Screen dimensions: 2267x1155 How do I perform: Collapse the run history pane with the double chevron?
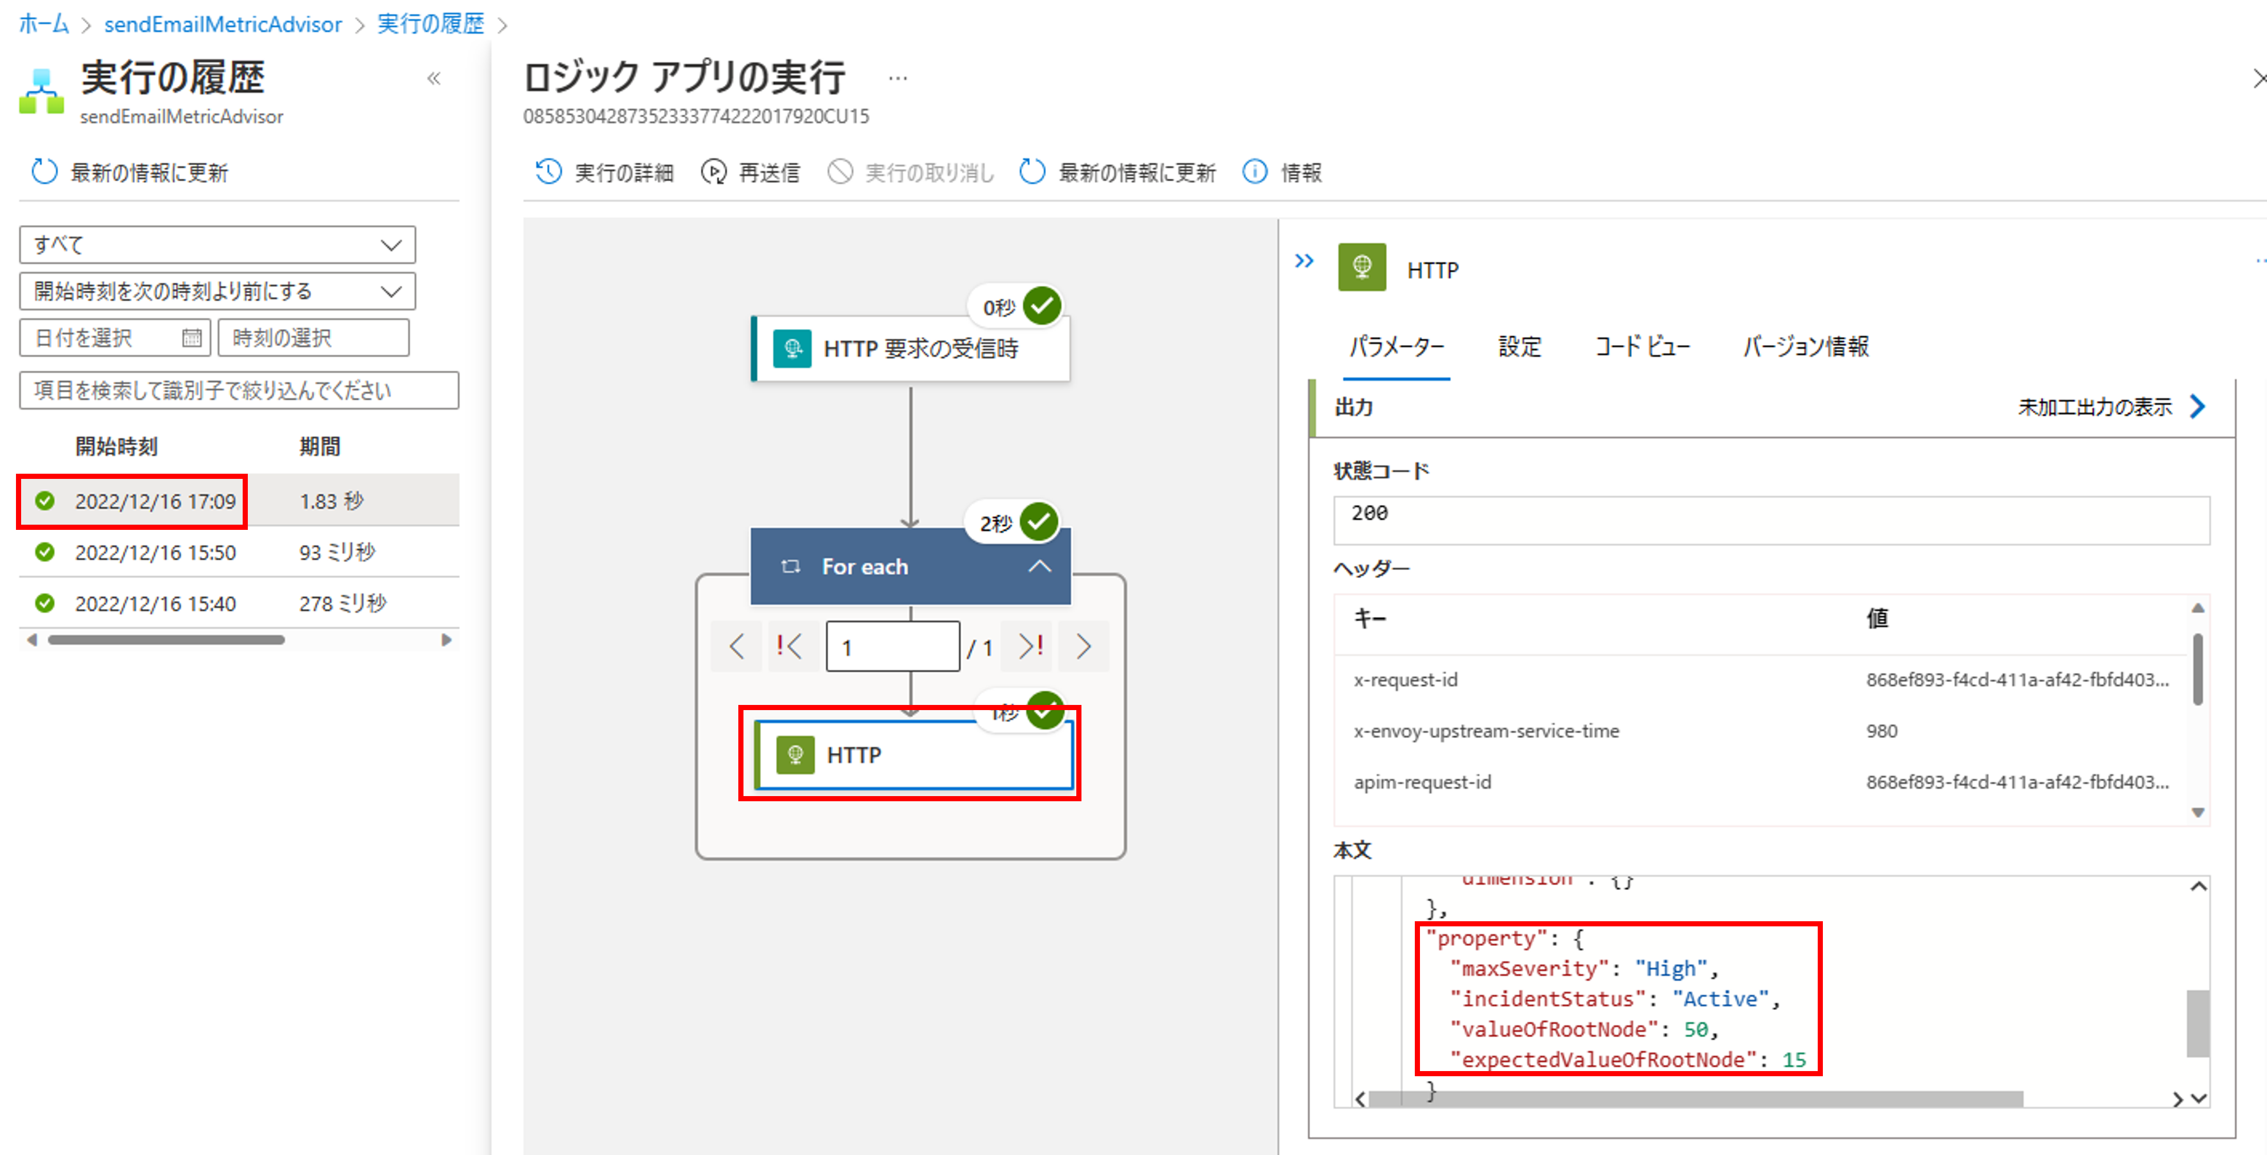[x=434, y=79]
